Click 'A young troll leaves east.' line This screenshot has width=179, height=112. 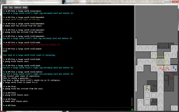click(16, 61)
